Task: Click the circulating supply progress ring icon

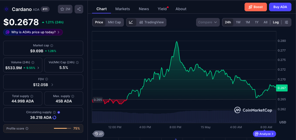Action: pos(54,118)
